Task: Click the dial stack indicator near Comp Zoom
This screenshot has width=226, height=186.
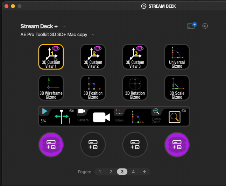Action: click(184, 111)
